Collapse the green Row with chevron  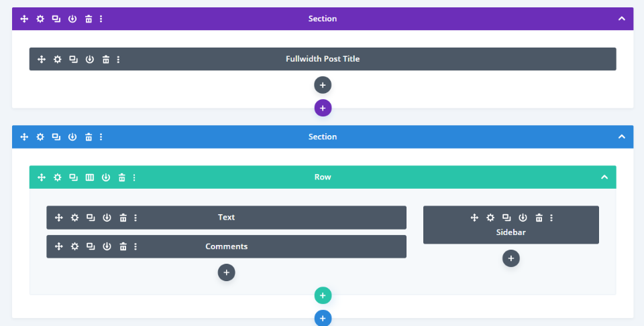604,177
